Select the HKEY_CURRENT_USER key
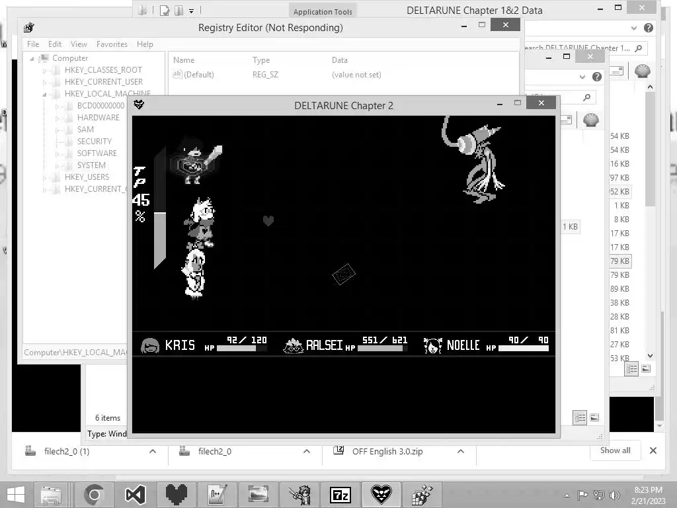This screenshot has width=677, height=508. (104, 81)
